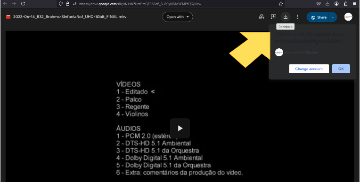The height and width of the screenshot is (182, 360).
Task: Click the Artmosfera account avatar in the popup
Action: [x=279, y=53]
